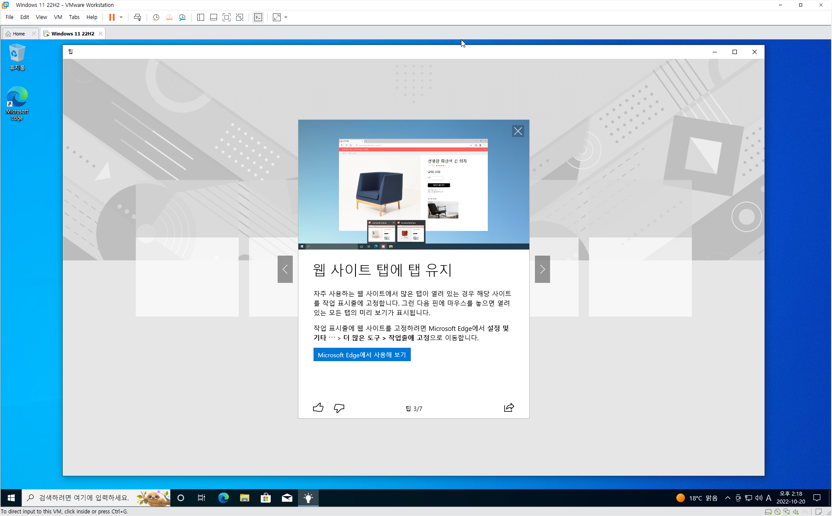The width and height of the screenshot is (832, 516).
Task: Enter full screen mode icon
Action: [x=227, y=17]
